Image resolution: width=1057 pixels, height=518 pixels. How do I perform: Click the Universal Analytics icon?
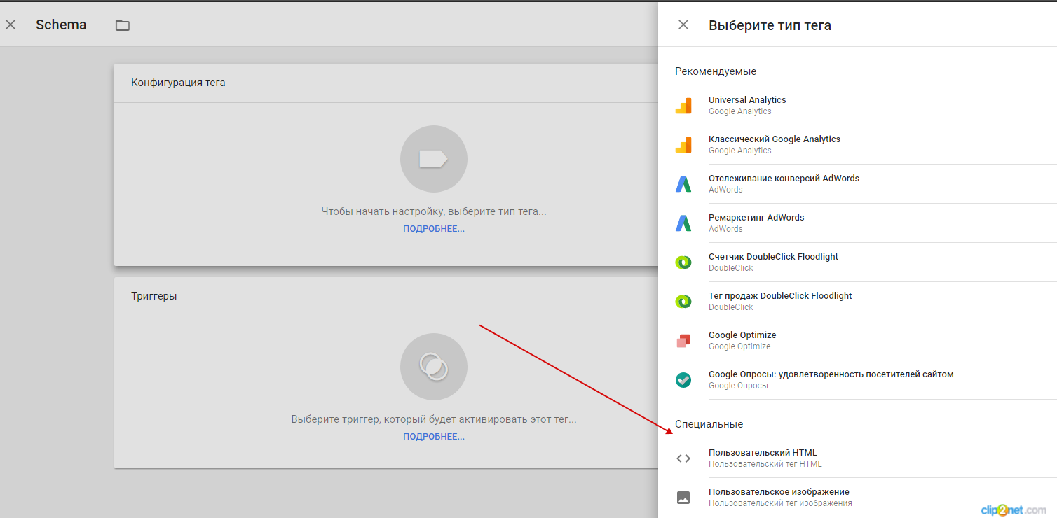tap(683, 106)
